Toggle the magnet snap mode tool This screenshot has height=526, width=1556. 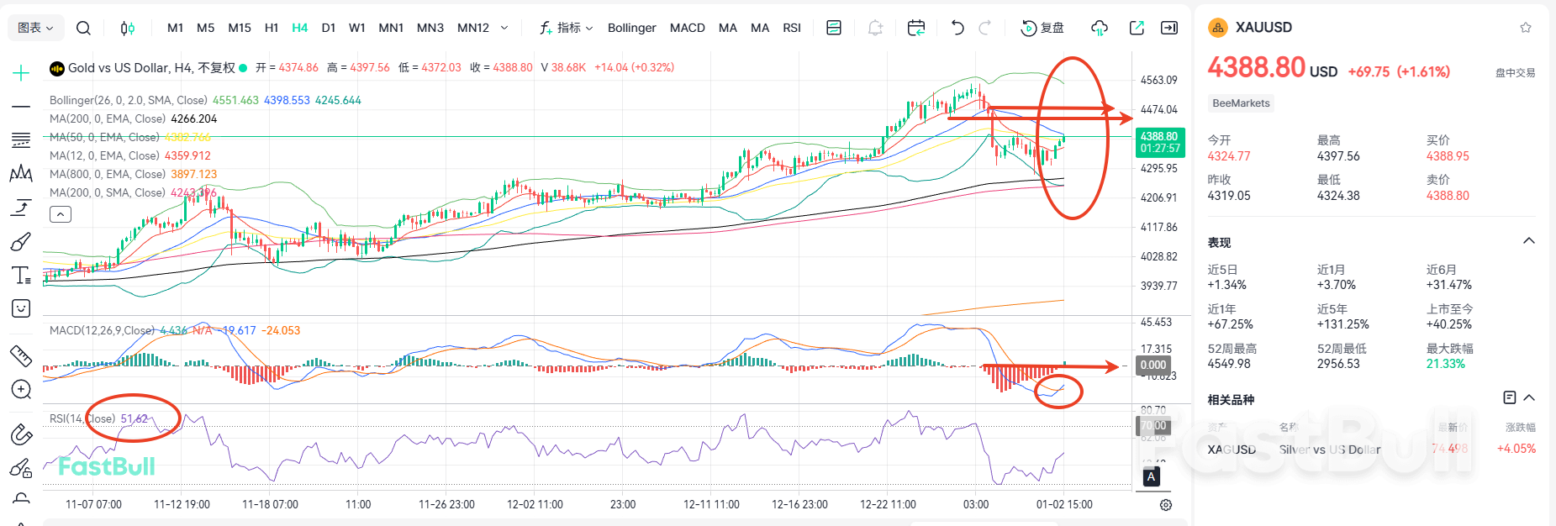click(21, 434)
